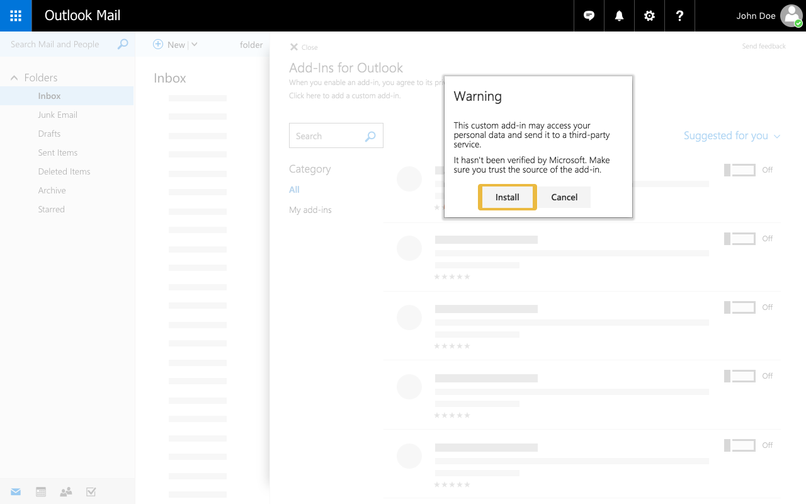Viewport: 806px width, 504px height.
Task: Toggle the fourth add-in switch on
Action: (740, 376)
